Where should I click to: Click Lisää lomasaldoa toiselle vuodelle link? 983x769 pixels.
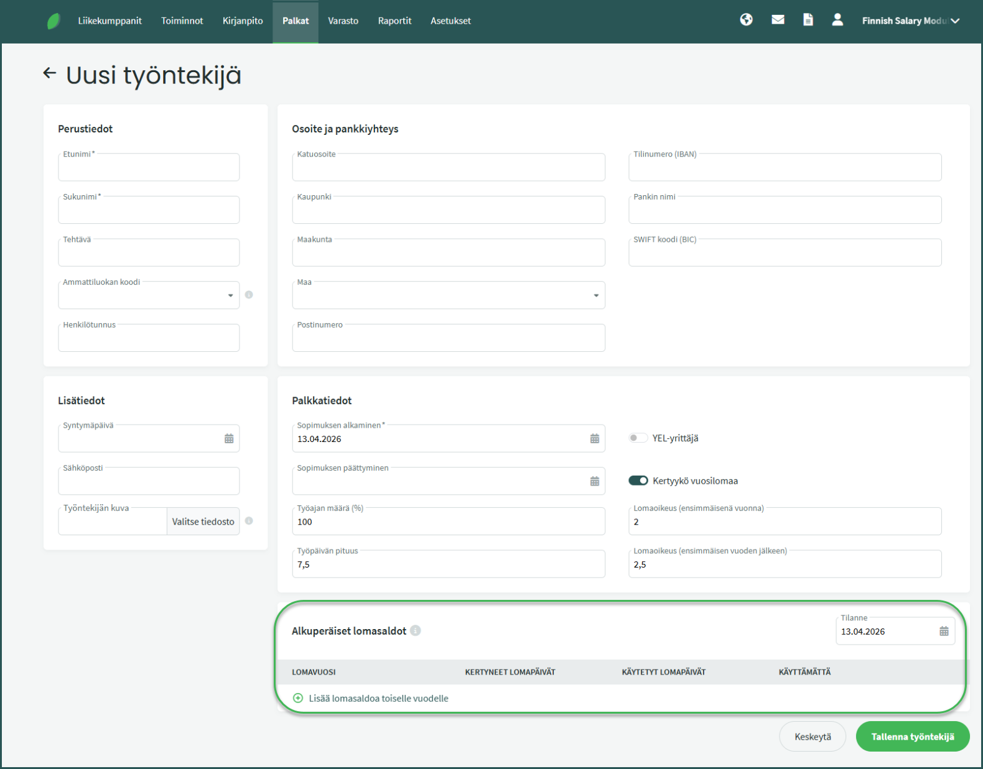tap(378, 698)
